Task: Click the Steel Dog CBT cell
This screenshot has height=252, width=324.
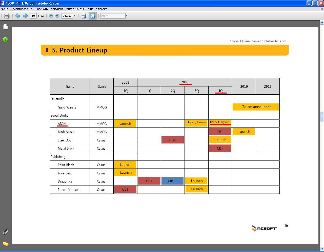Action: tap(172, 140)
